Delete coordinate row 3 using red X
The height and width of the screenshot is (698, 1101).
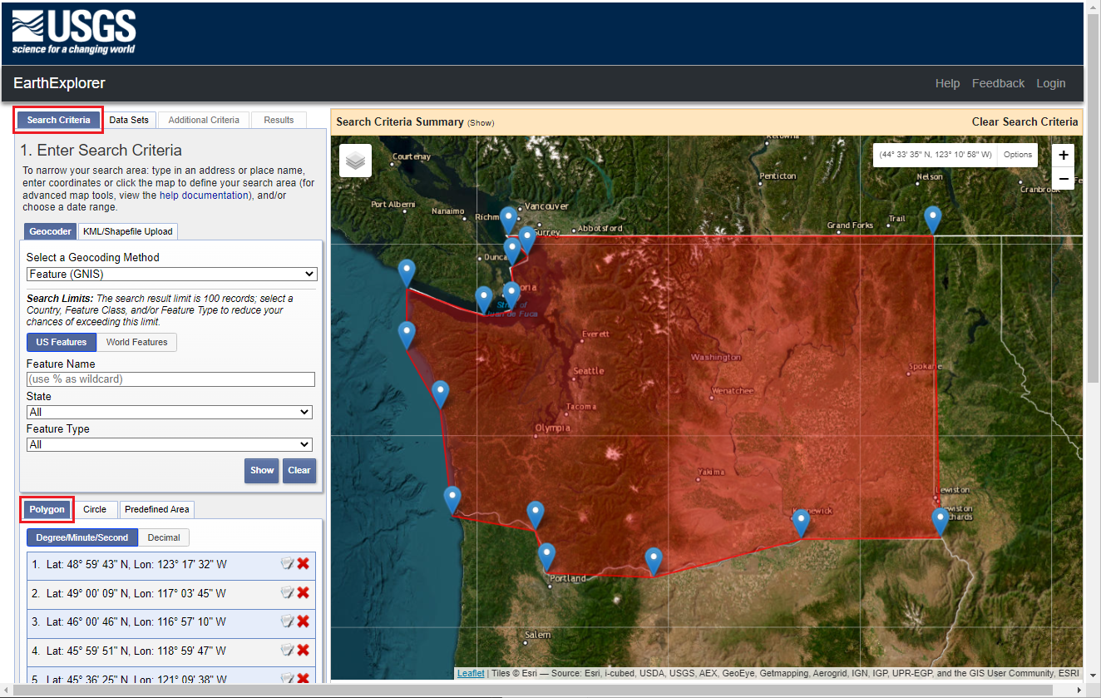coord(303,621)
